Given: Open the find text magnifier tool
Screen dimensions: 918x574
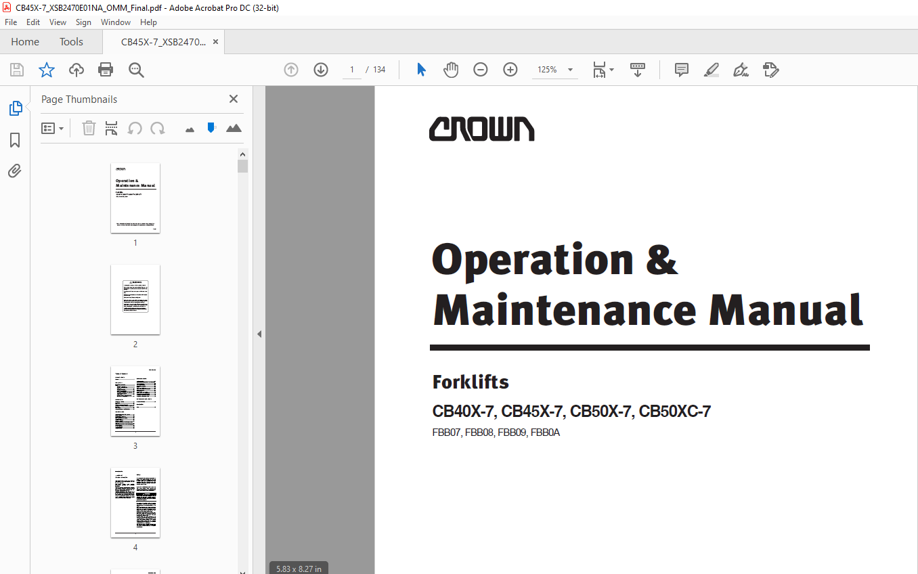Looking at the screenshot, I should (x=136, y=70).
